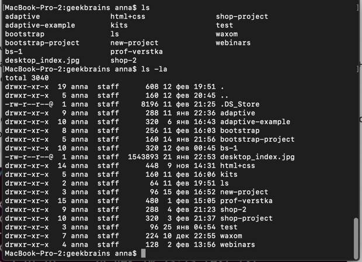Click the .DS_Store filename
The width and height of the screenshot is (362, 262).
coord(239,104)
